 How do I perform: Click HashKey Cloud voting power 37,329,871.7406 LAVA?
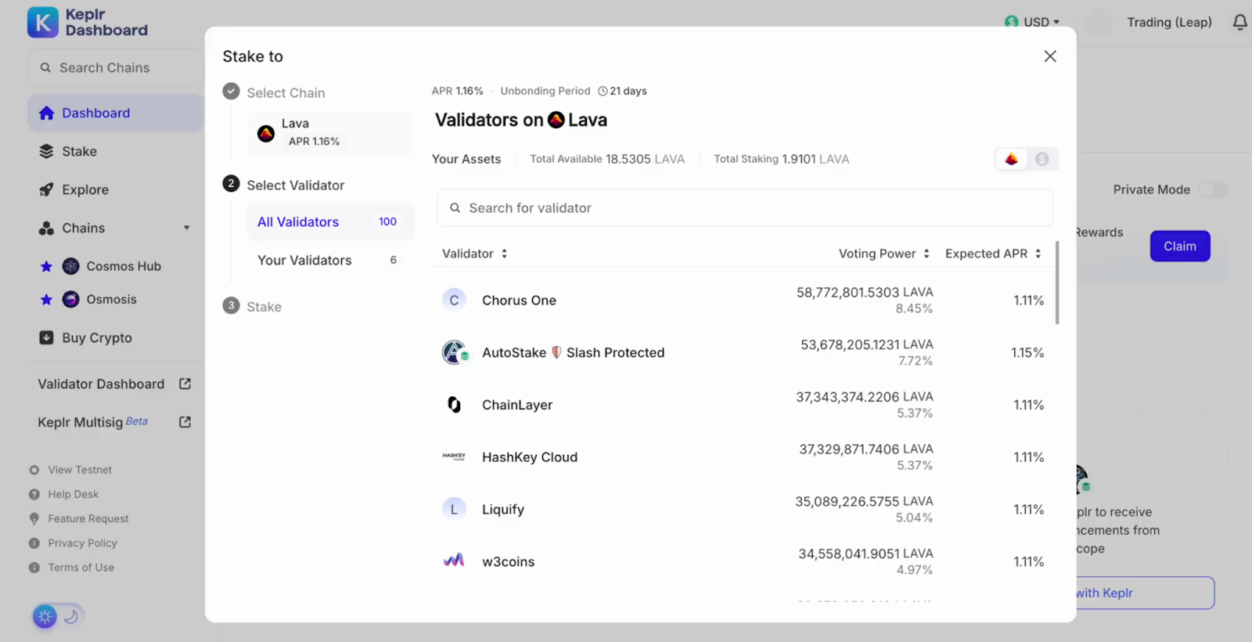point(865,449)
